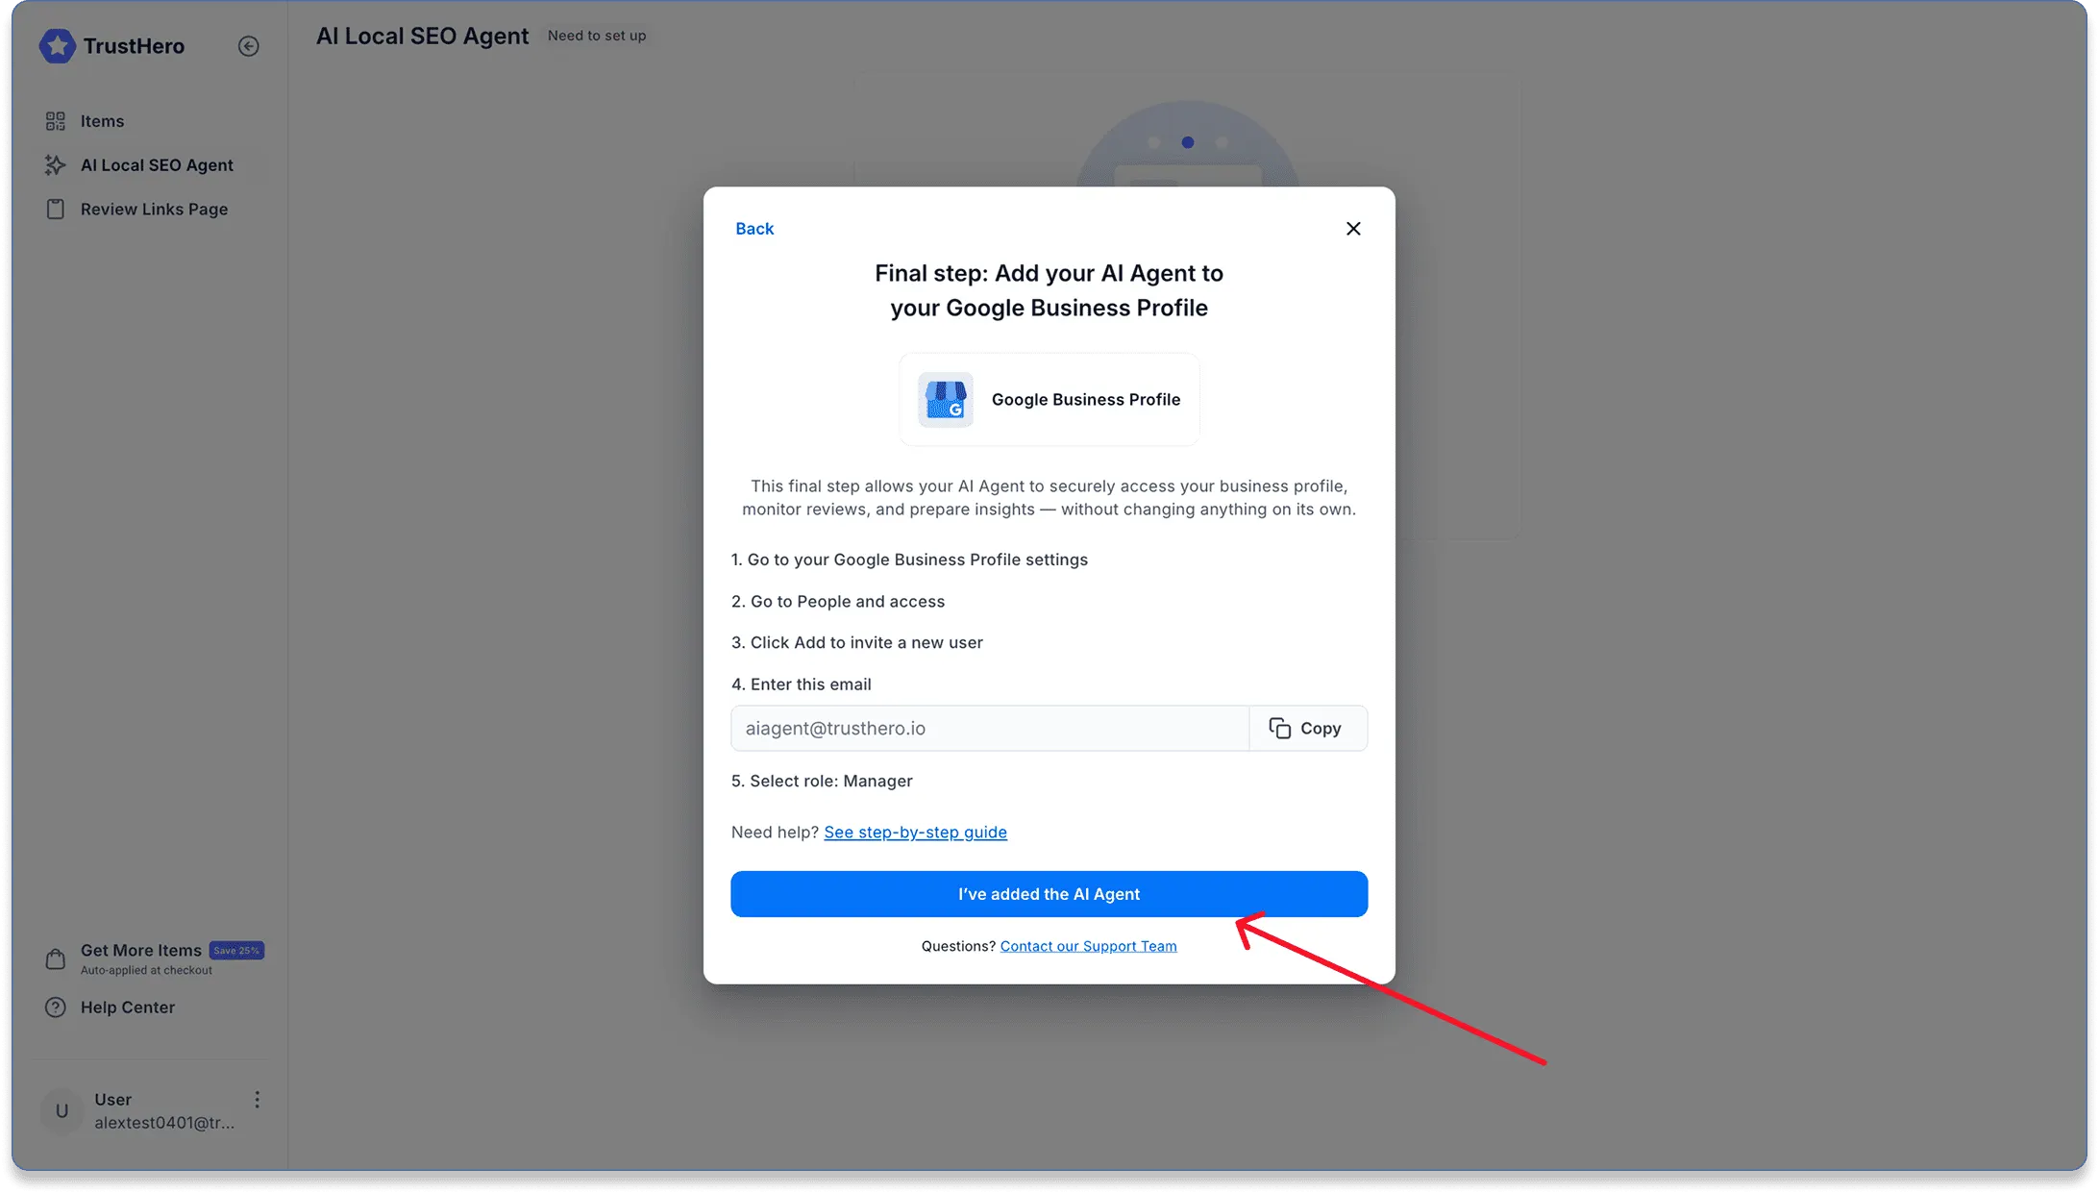Confirm with I've added the AI Agent
2099x1194 pixels.
click(1049, 894)
